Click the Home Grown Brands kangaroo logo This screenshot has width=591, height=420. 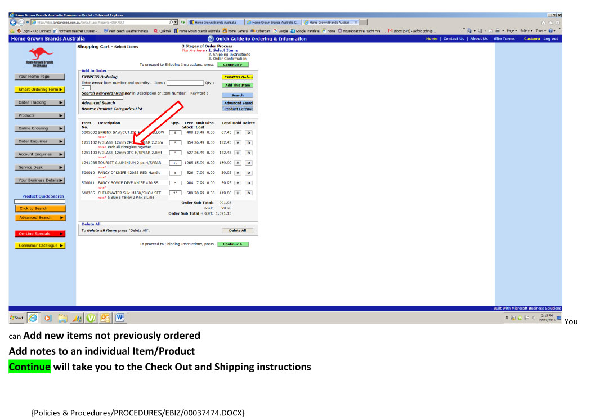coord(39,56)
